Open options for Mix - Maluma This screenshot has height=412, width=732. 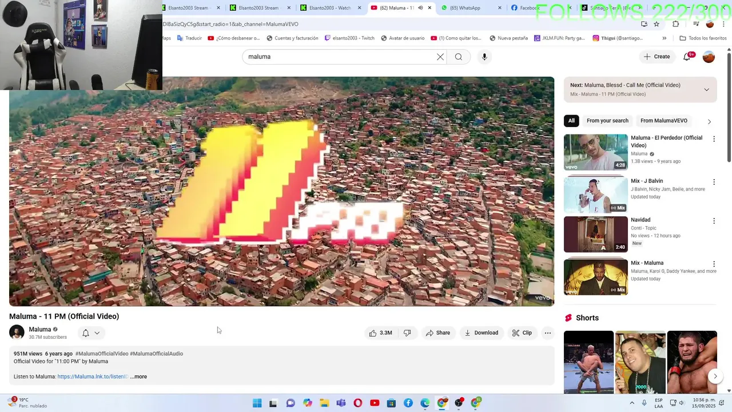pyautogui.click(x=714, y=264)
